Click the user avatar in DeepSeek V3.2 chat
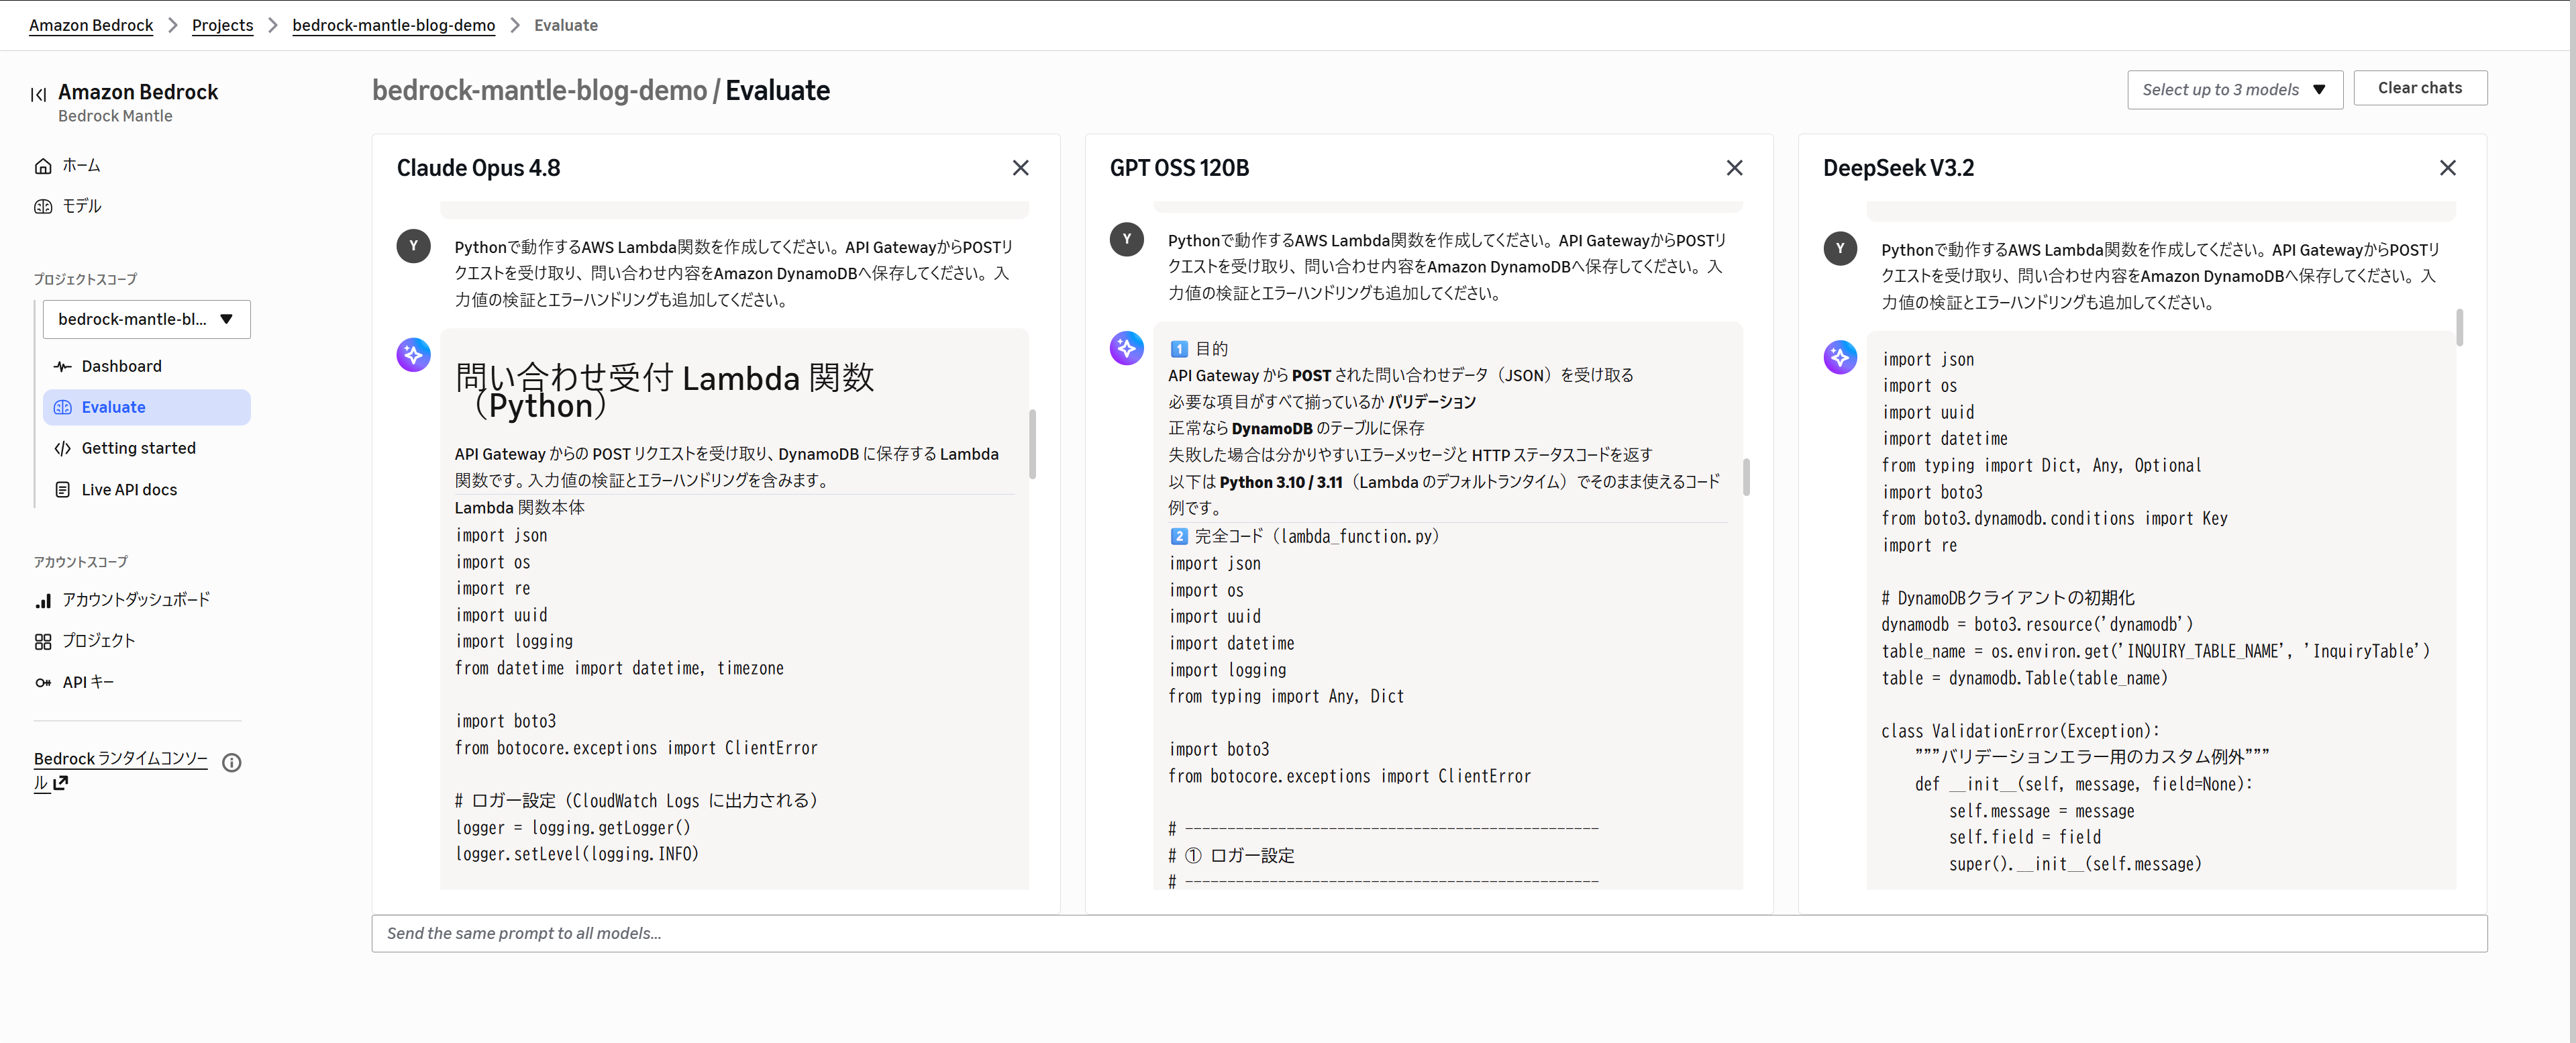The height and width of the screenshot is (1043, 2576). (x=1840, y=248)
